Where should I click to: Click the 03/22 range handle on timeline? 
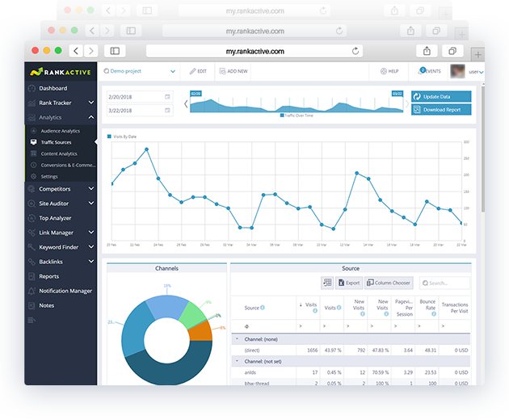tap(398, 94)
